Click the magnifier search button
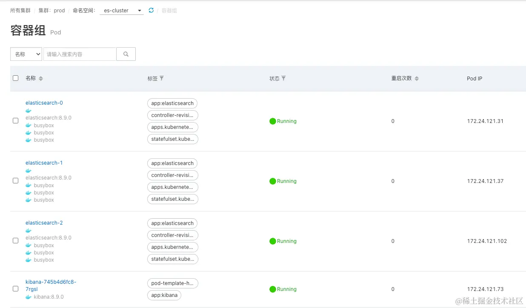 [126, 54]
